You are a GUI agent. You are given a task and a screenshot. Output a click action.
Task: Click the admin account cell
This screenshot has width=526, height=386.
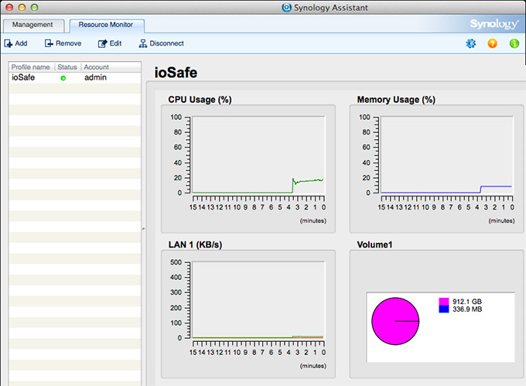pos(96,77)
